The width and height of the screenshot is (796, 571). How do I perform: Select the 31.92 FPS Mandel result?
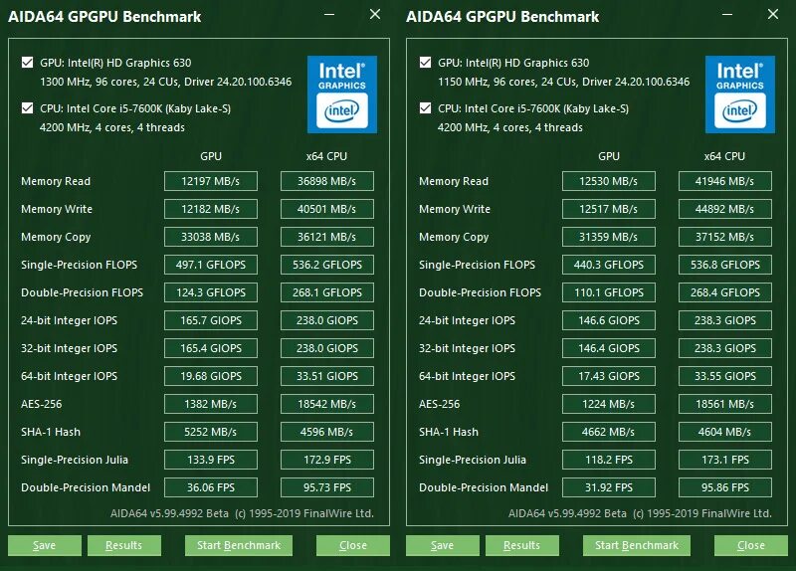609,487
